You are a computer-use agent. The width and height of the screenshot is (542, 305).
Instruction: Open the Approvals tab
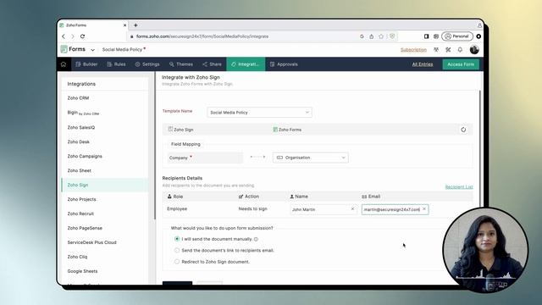point(284,64)
